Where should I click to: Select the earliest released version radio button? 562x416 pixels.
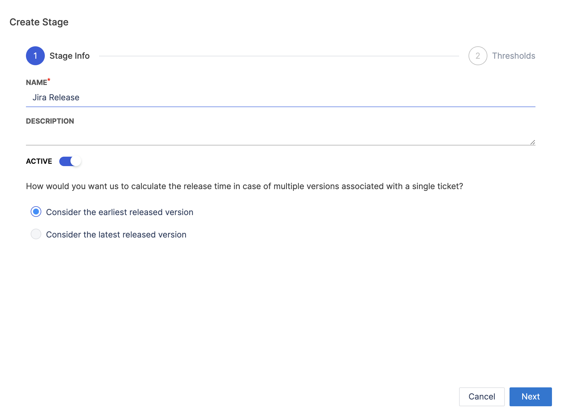tap(36, 212)
